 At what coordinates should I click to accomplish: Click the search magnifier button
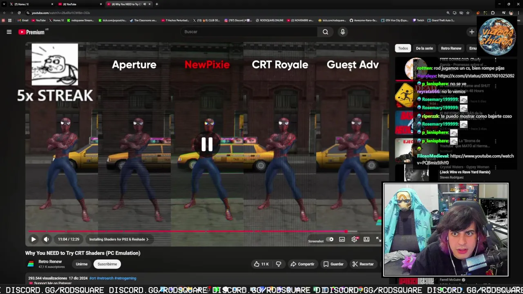[x=325, y=32]
